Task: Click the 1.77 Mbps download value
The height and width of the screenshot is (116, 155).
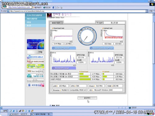Action: (x=95, y=74)
